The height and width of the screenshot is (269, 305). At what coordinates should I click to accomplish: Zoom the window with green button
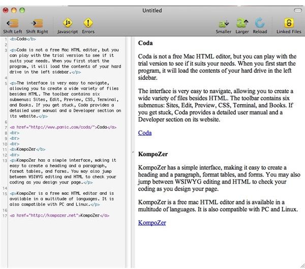22,10
